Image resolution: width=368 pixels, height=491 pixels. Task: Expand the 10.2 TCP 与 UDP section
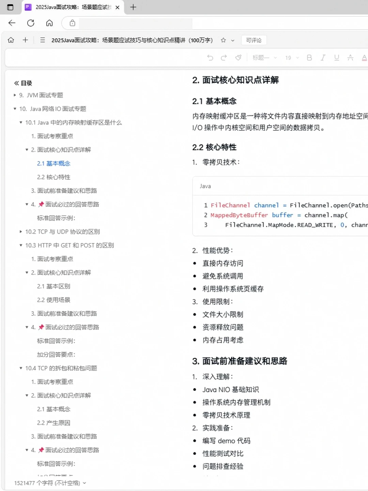[21, 232]
